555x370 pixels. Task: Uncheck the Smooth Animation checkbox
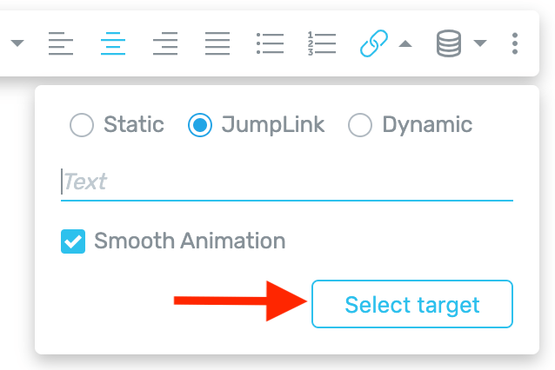click(x=73, y=241)
